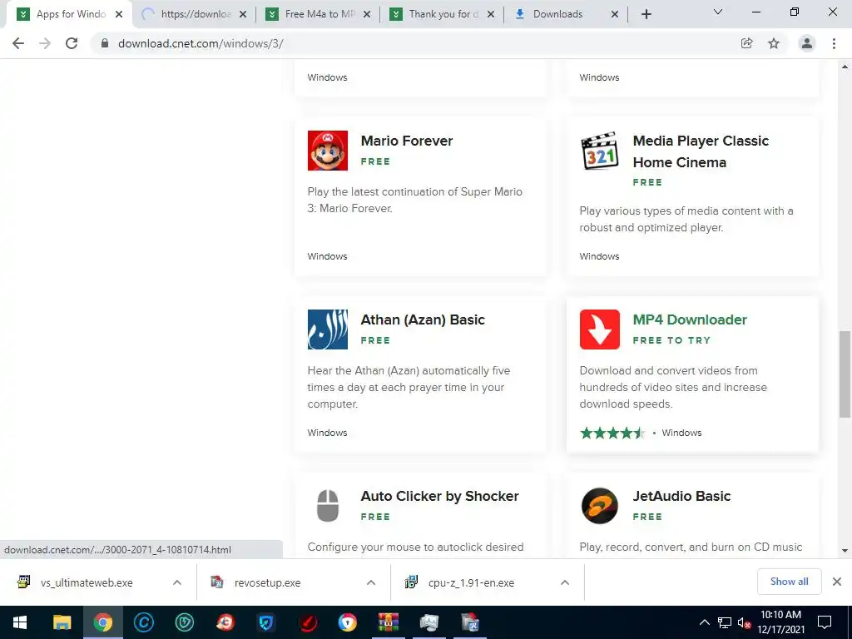Open the Revo Uninstaller taskbar icon

click(469, 622)
